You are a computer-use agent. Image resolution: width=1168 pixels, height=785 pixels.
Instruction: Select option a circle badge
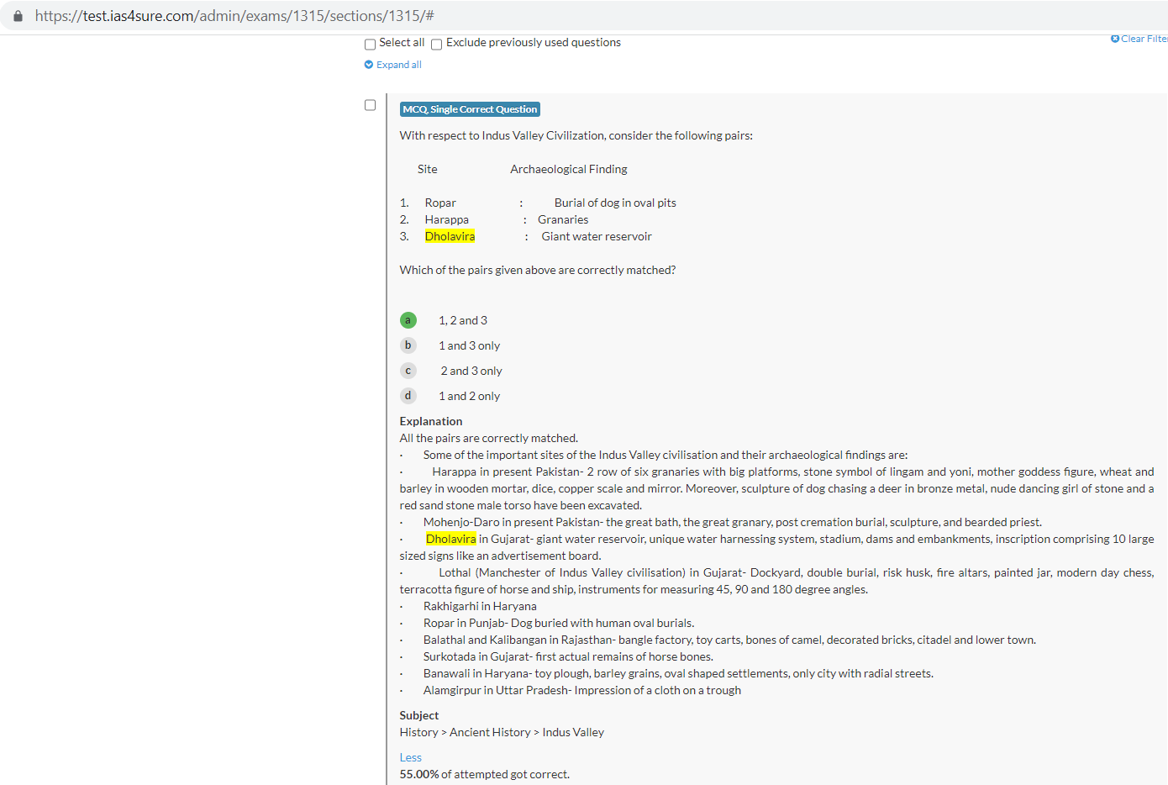(408, 320)
